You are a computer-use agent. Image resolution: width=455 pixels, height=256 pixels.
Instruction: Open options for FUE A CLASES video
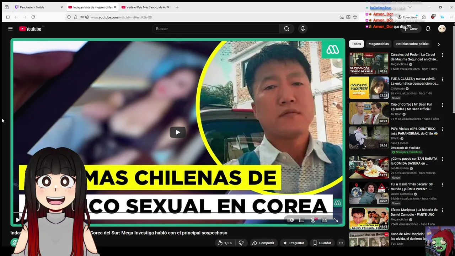[x=442, y=79]
